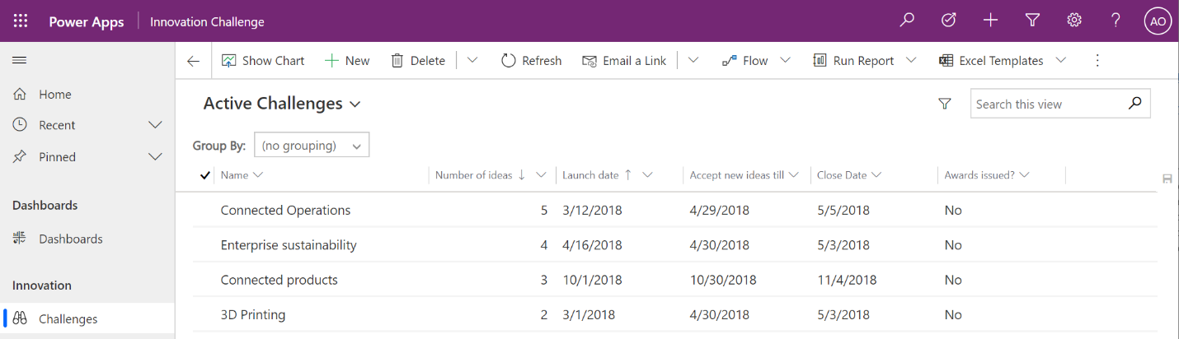This screenshot has height=339, width=1179.
Task: Open the Settings gear icon
Action: point(1074,21)
